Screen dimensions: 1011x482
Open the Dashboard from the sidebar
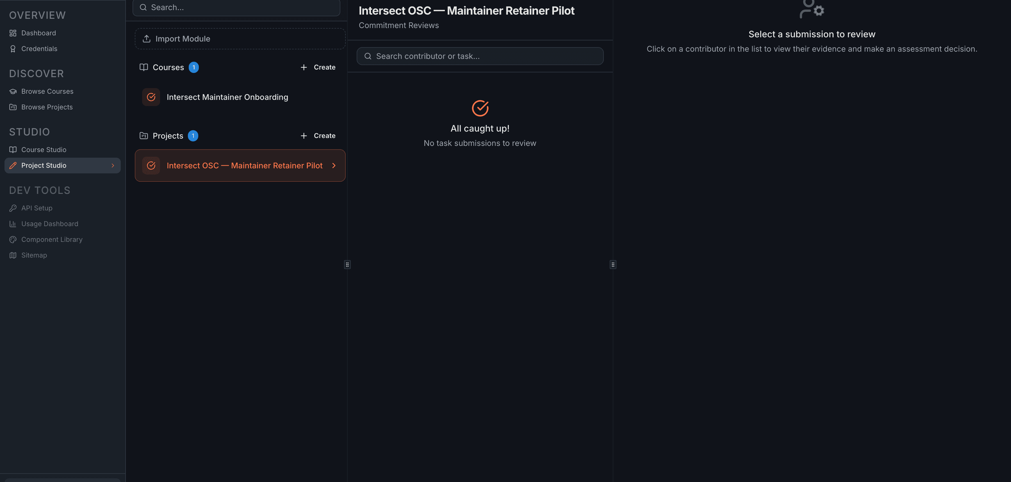point(38,33)
